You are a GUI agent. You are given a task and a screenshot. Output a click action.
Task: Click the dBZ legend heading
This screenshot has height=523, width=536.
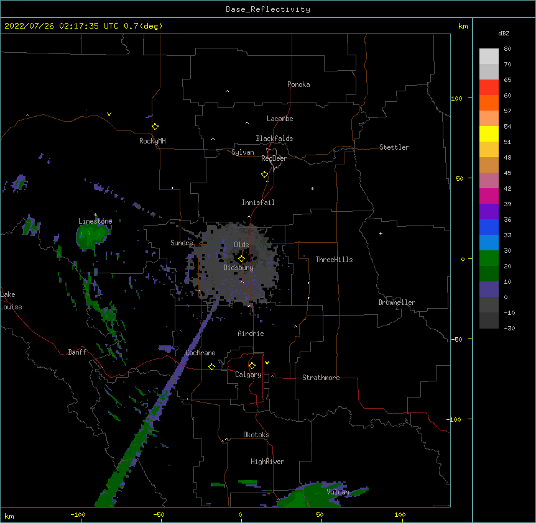[x=504, y=33]
